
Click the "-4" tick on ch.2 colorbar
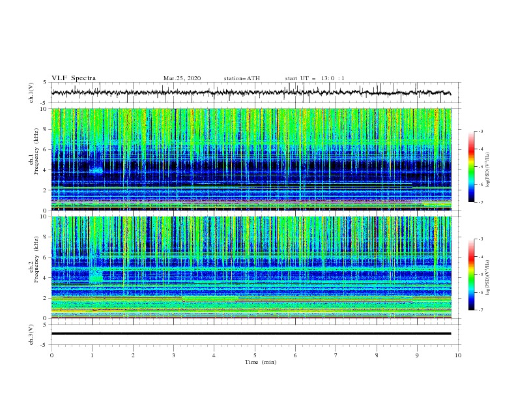[480, 257]
